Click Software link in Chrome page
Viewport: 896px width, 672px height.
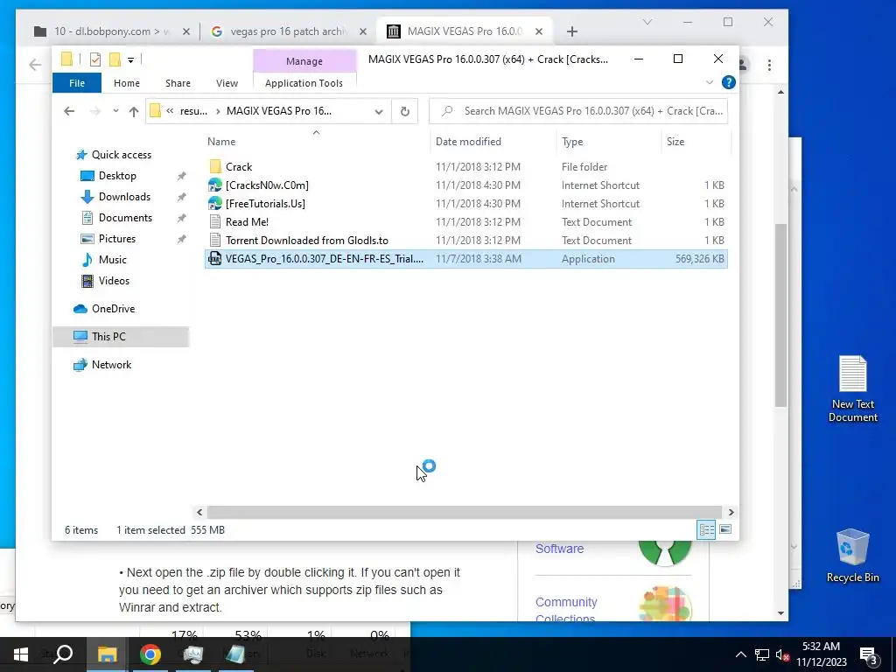coord(559,549)
